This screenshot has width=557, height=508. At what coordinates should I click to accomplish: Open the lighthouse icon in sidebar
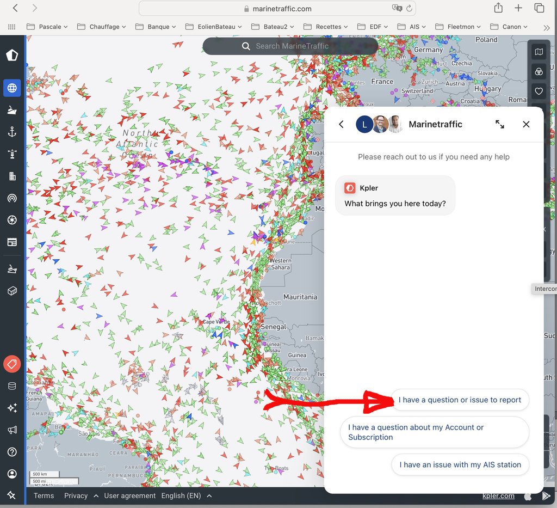coord(12,154)
